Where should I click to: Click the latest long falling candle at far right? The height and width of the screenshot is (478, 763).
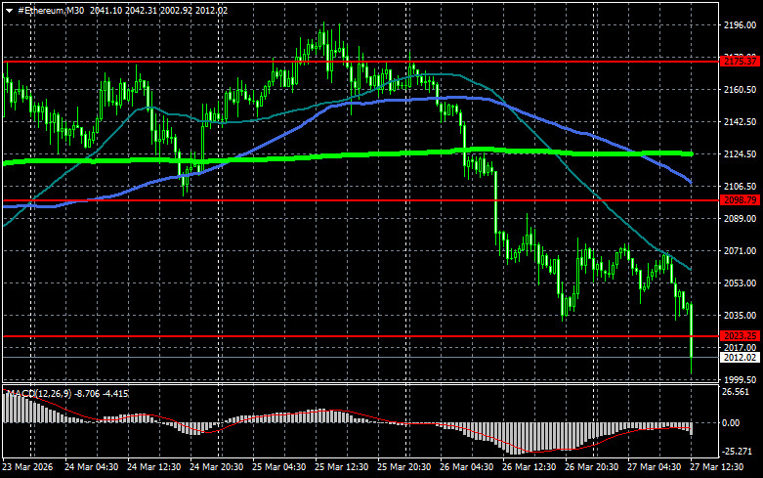coord(692,332)
